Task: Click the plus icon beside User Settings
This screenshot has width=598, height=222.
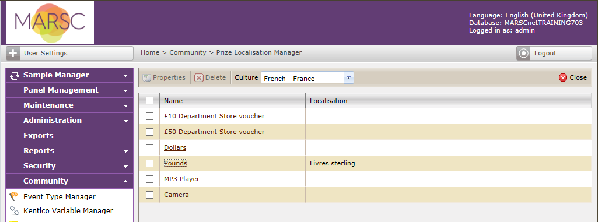Action: (x=13, y=53)
